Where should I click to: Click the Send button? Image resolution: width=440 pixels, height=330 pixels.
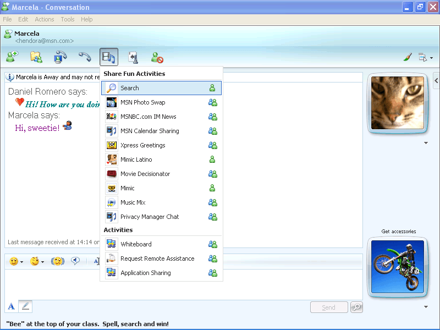point(329,307)
